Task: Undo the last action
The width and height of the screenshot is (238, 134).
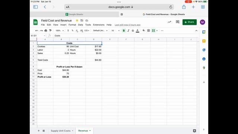Action: (36, 31)
